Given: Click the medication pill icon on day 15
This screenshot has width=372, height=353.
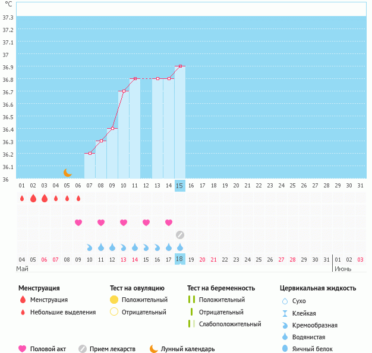Looking at the screenshot, I should pyautogui.click(x=180, y=235).
